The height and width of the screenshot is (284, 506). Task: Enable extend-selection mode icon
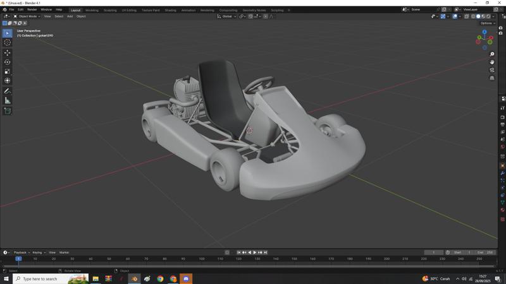[9, 23]
